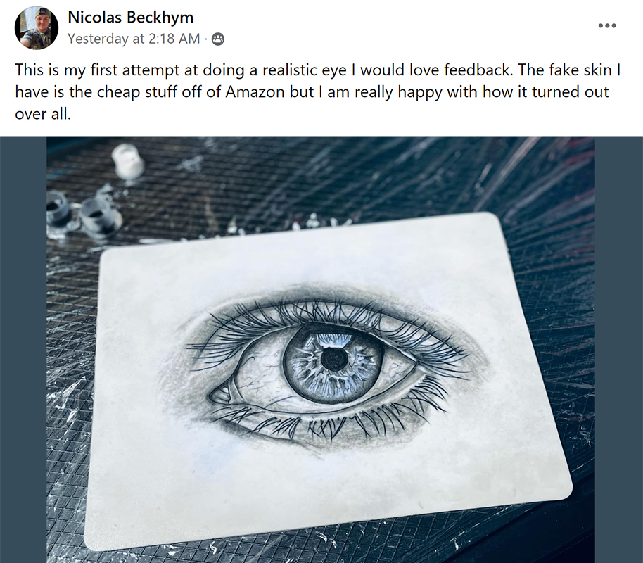Open the three-dot post options menu
The height and width of the screenshot is (563, 643).
point(607,25)
